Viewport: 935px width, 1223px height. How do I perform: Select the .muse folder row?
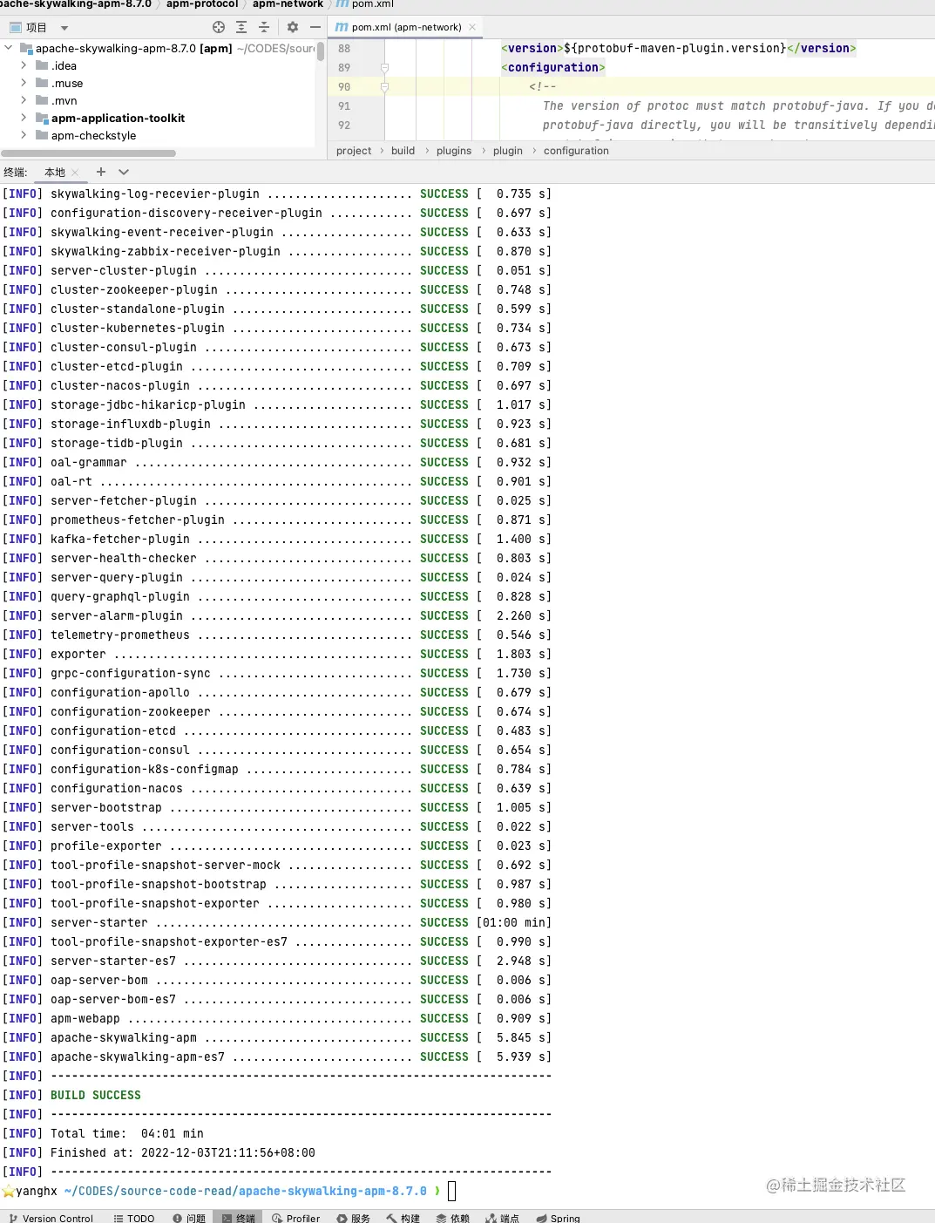67,83
